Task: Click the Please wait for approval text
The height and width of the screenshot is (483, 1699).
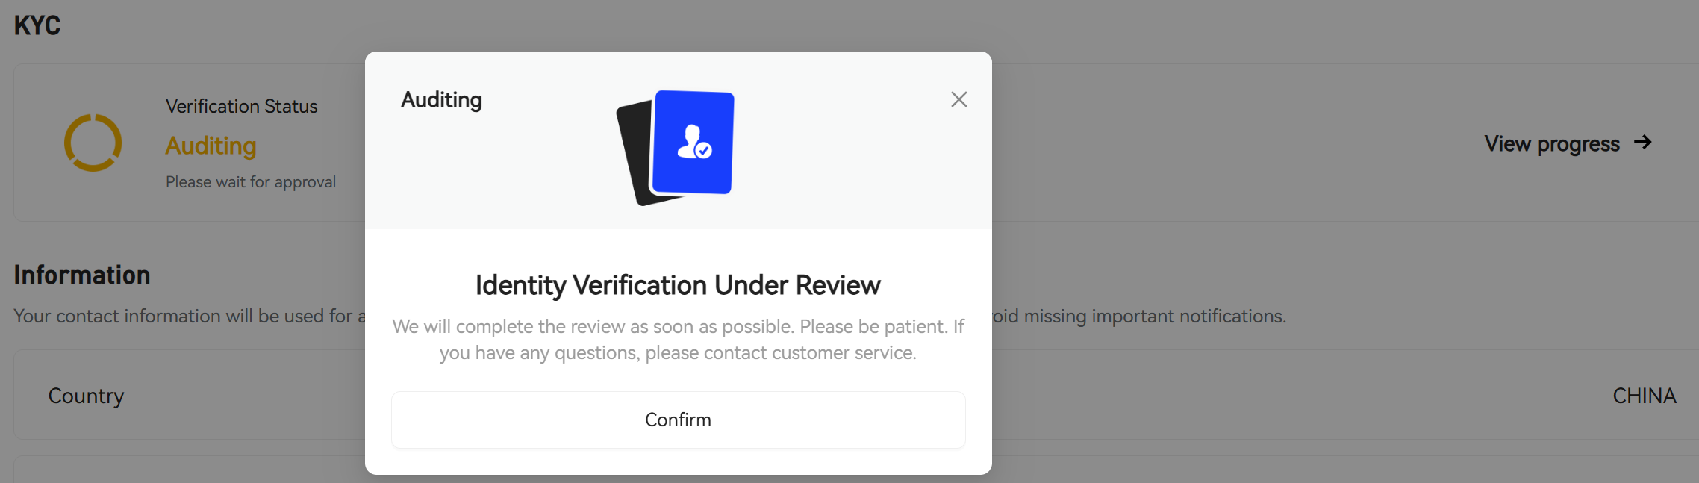Action: pos(251,182)
